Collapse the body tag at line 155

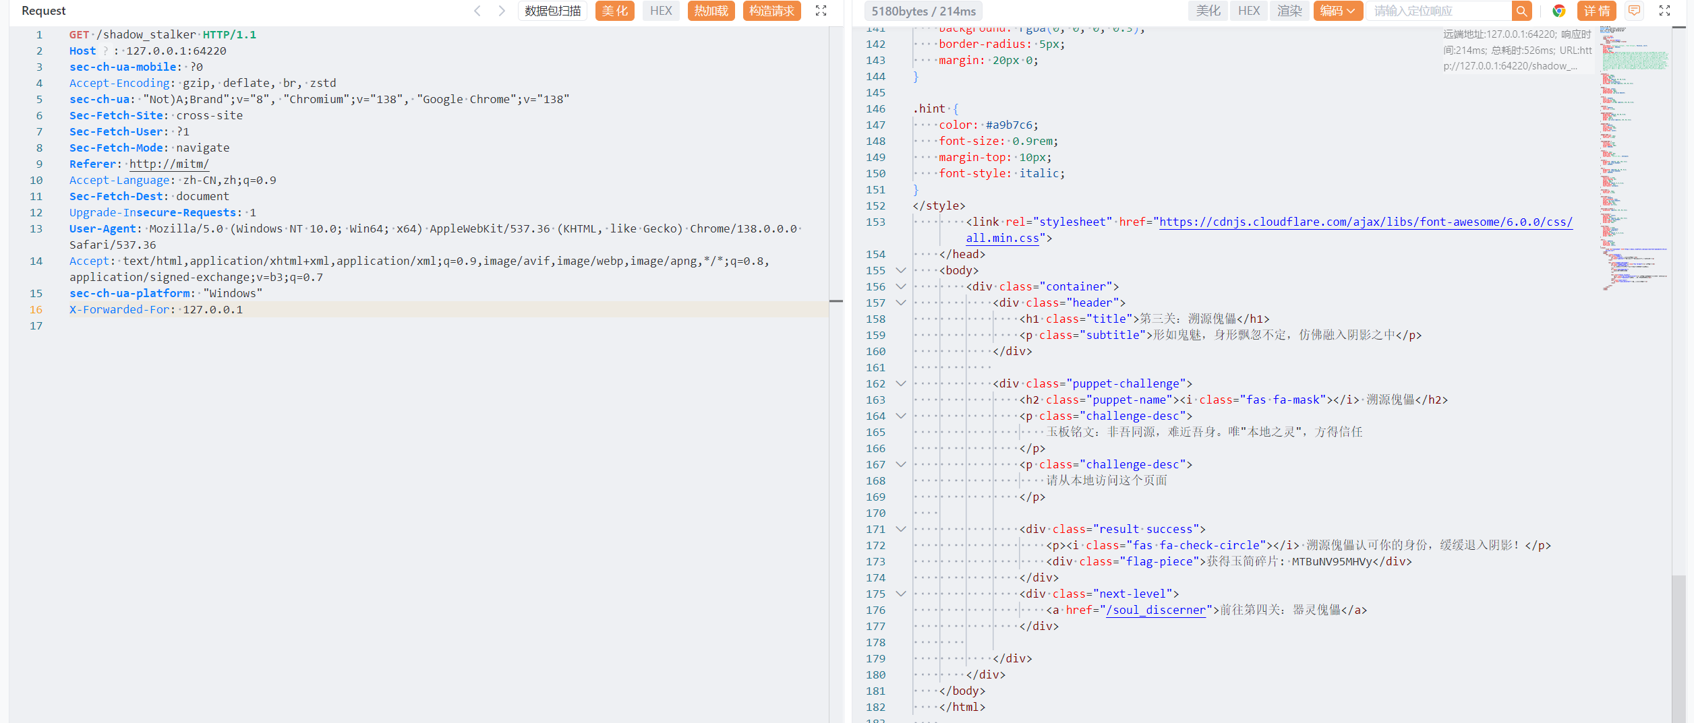(x=900, y=270)
